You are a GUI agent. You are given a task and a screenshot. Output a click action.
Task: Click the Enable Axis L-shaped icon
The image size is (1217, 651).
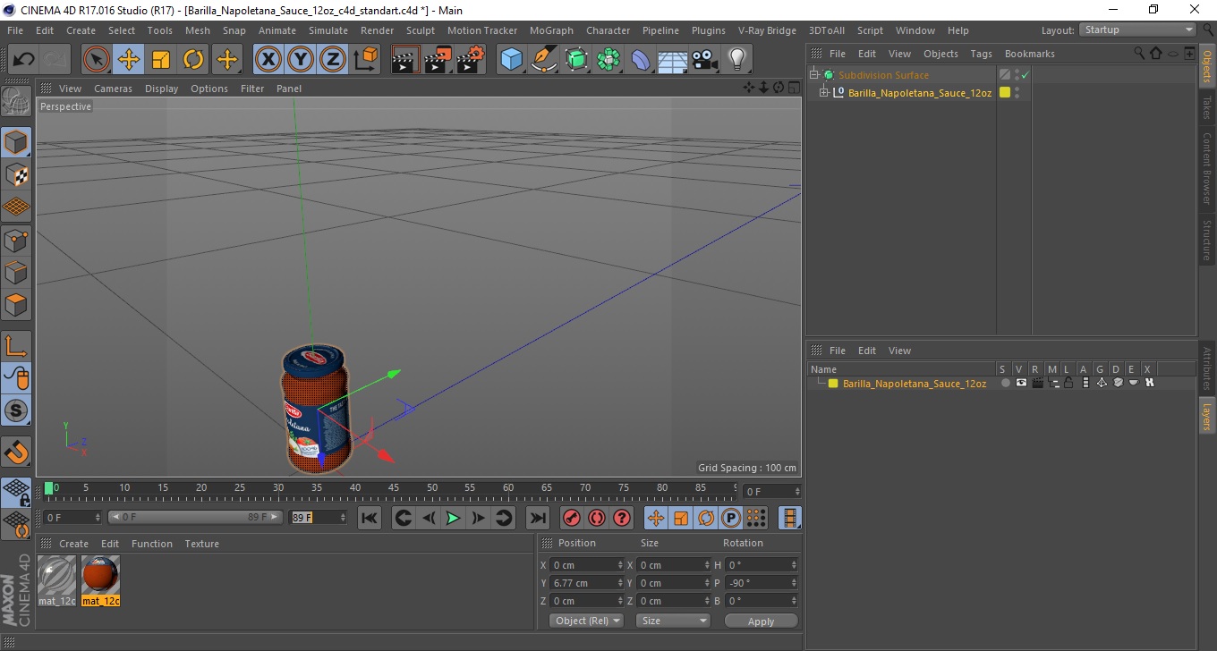(x=16, y=346)
